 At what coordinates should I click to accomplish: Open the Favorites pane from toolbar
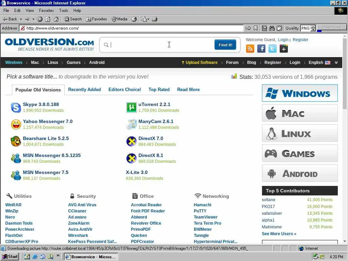97,19
